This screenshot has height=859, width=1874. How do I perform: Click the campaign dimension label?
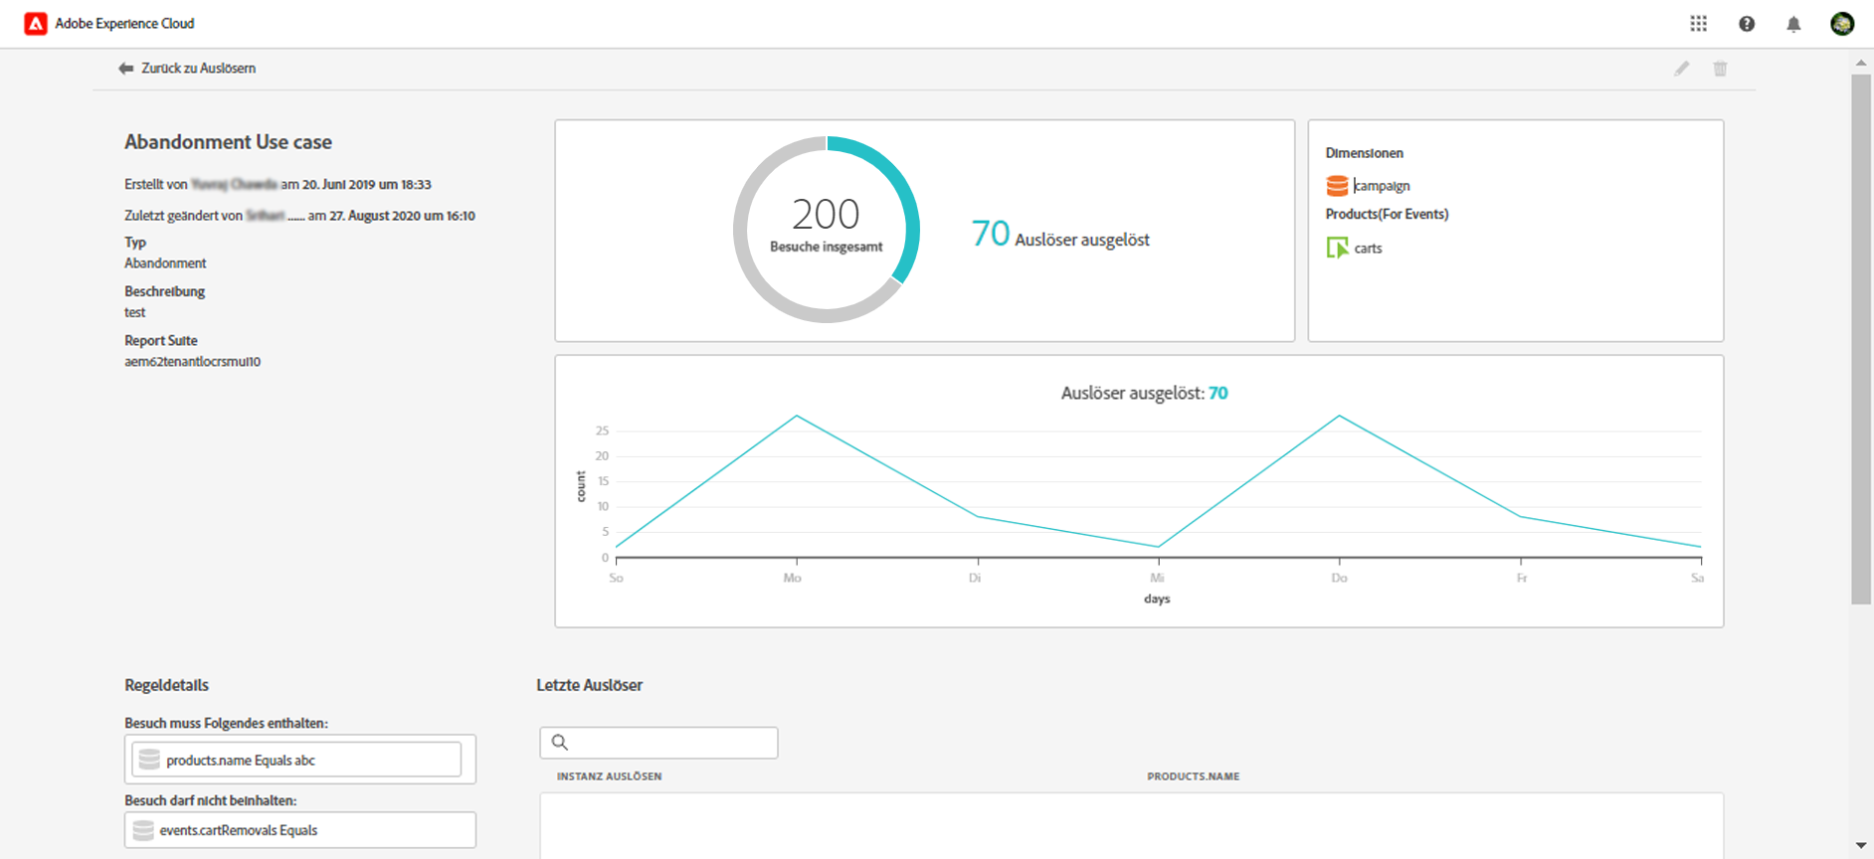[x=1382, y=186]
